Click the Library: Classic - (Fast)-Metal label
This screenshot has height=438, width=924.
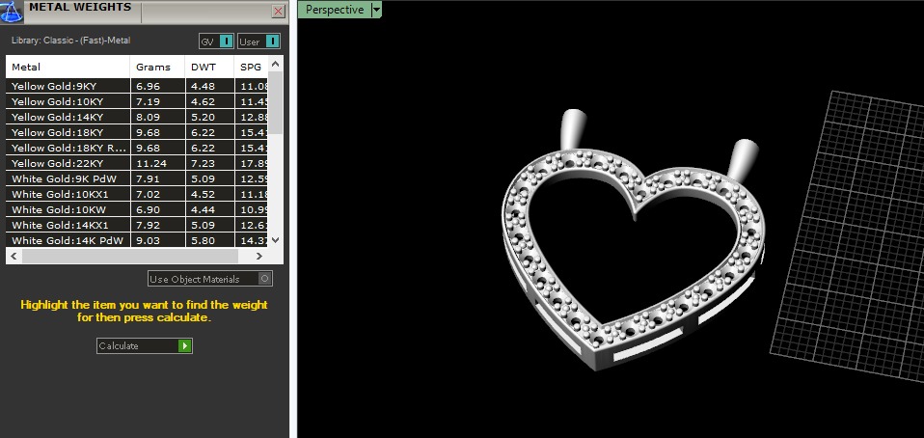click(70, 41)
